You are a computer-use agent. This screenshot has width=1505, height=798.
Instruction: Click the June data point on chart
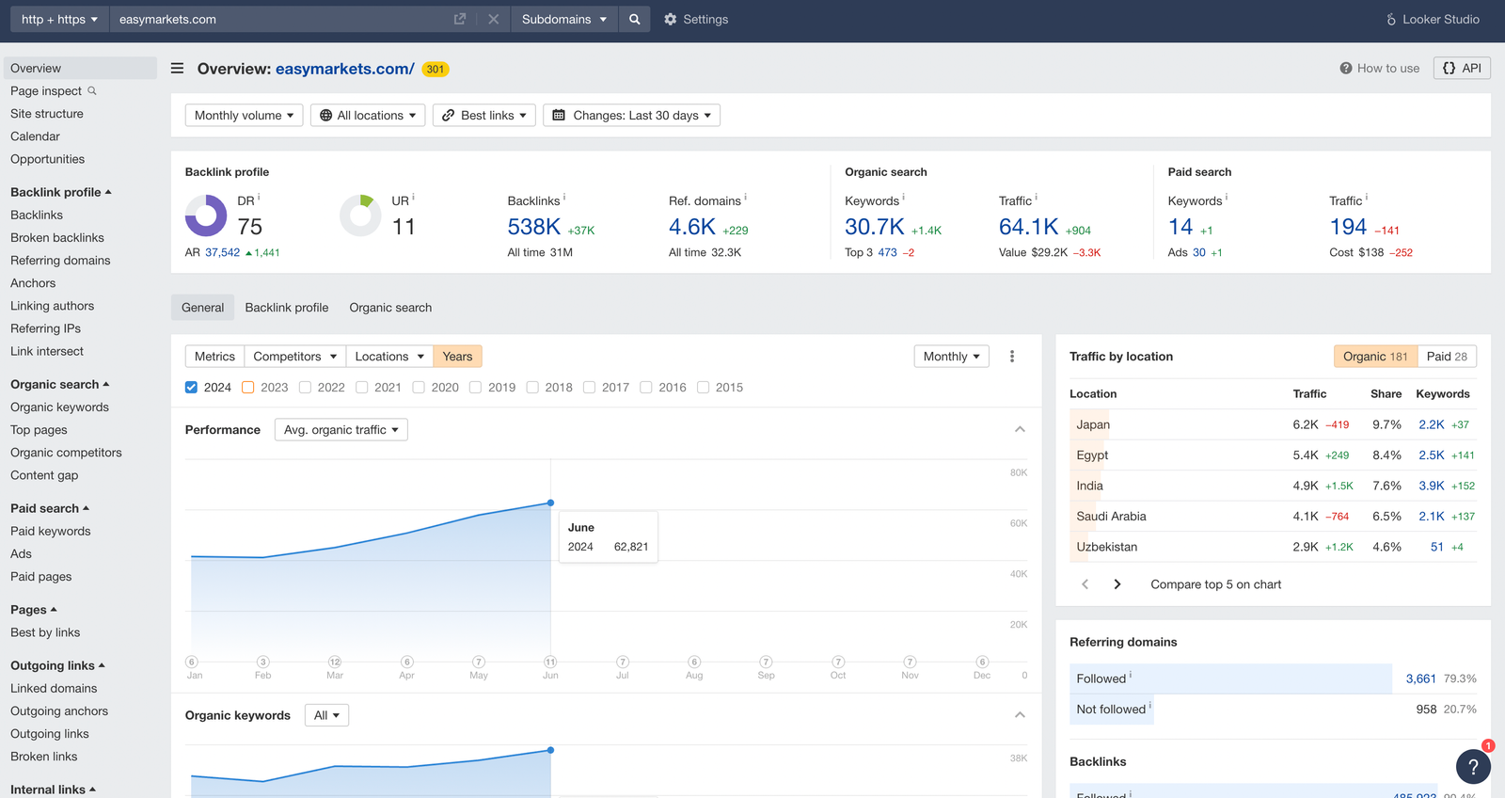point(550,503)
